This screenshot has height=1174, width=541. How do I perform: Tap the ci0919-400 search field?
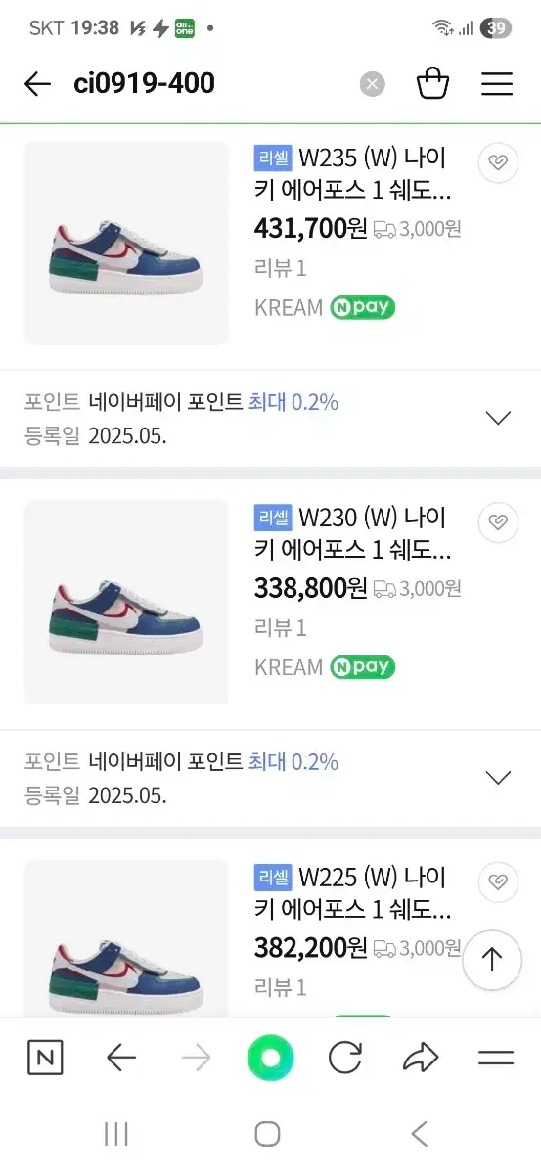210,84
